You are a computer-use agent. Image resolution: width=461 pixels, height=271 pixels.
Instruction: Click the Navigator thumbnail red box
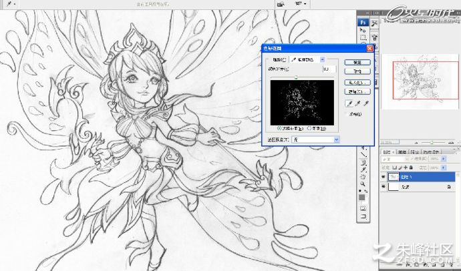[426, 80]
